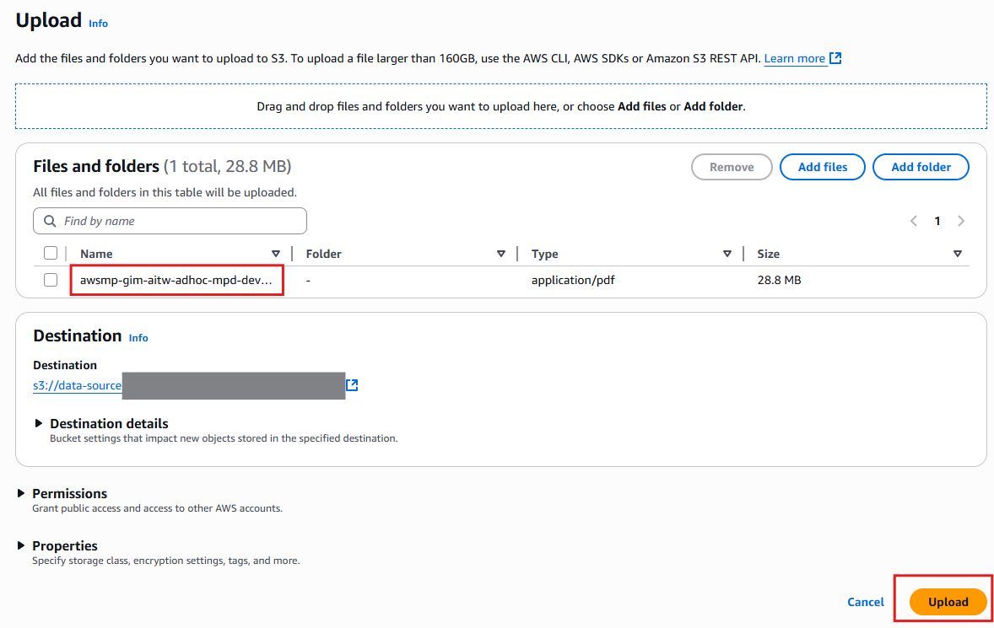Sort files by Name column arrow
This screenshot has width=994, height=628.
point(275,254)
